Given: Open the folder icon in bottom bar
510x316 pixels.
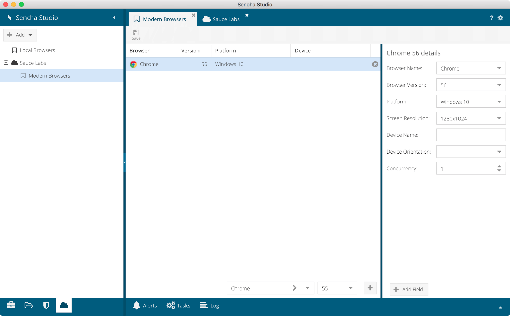Looking at the screenshot, I should pyautogui.click(x=29, y=305).
